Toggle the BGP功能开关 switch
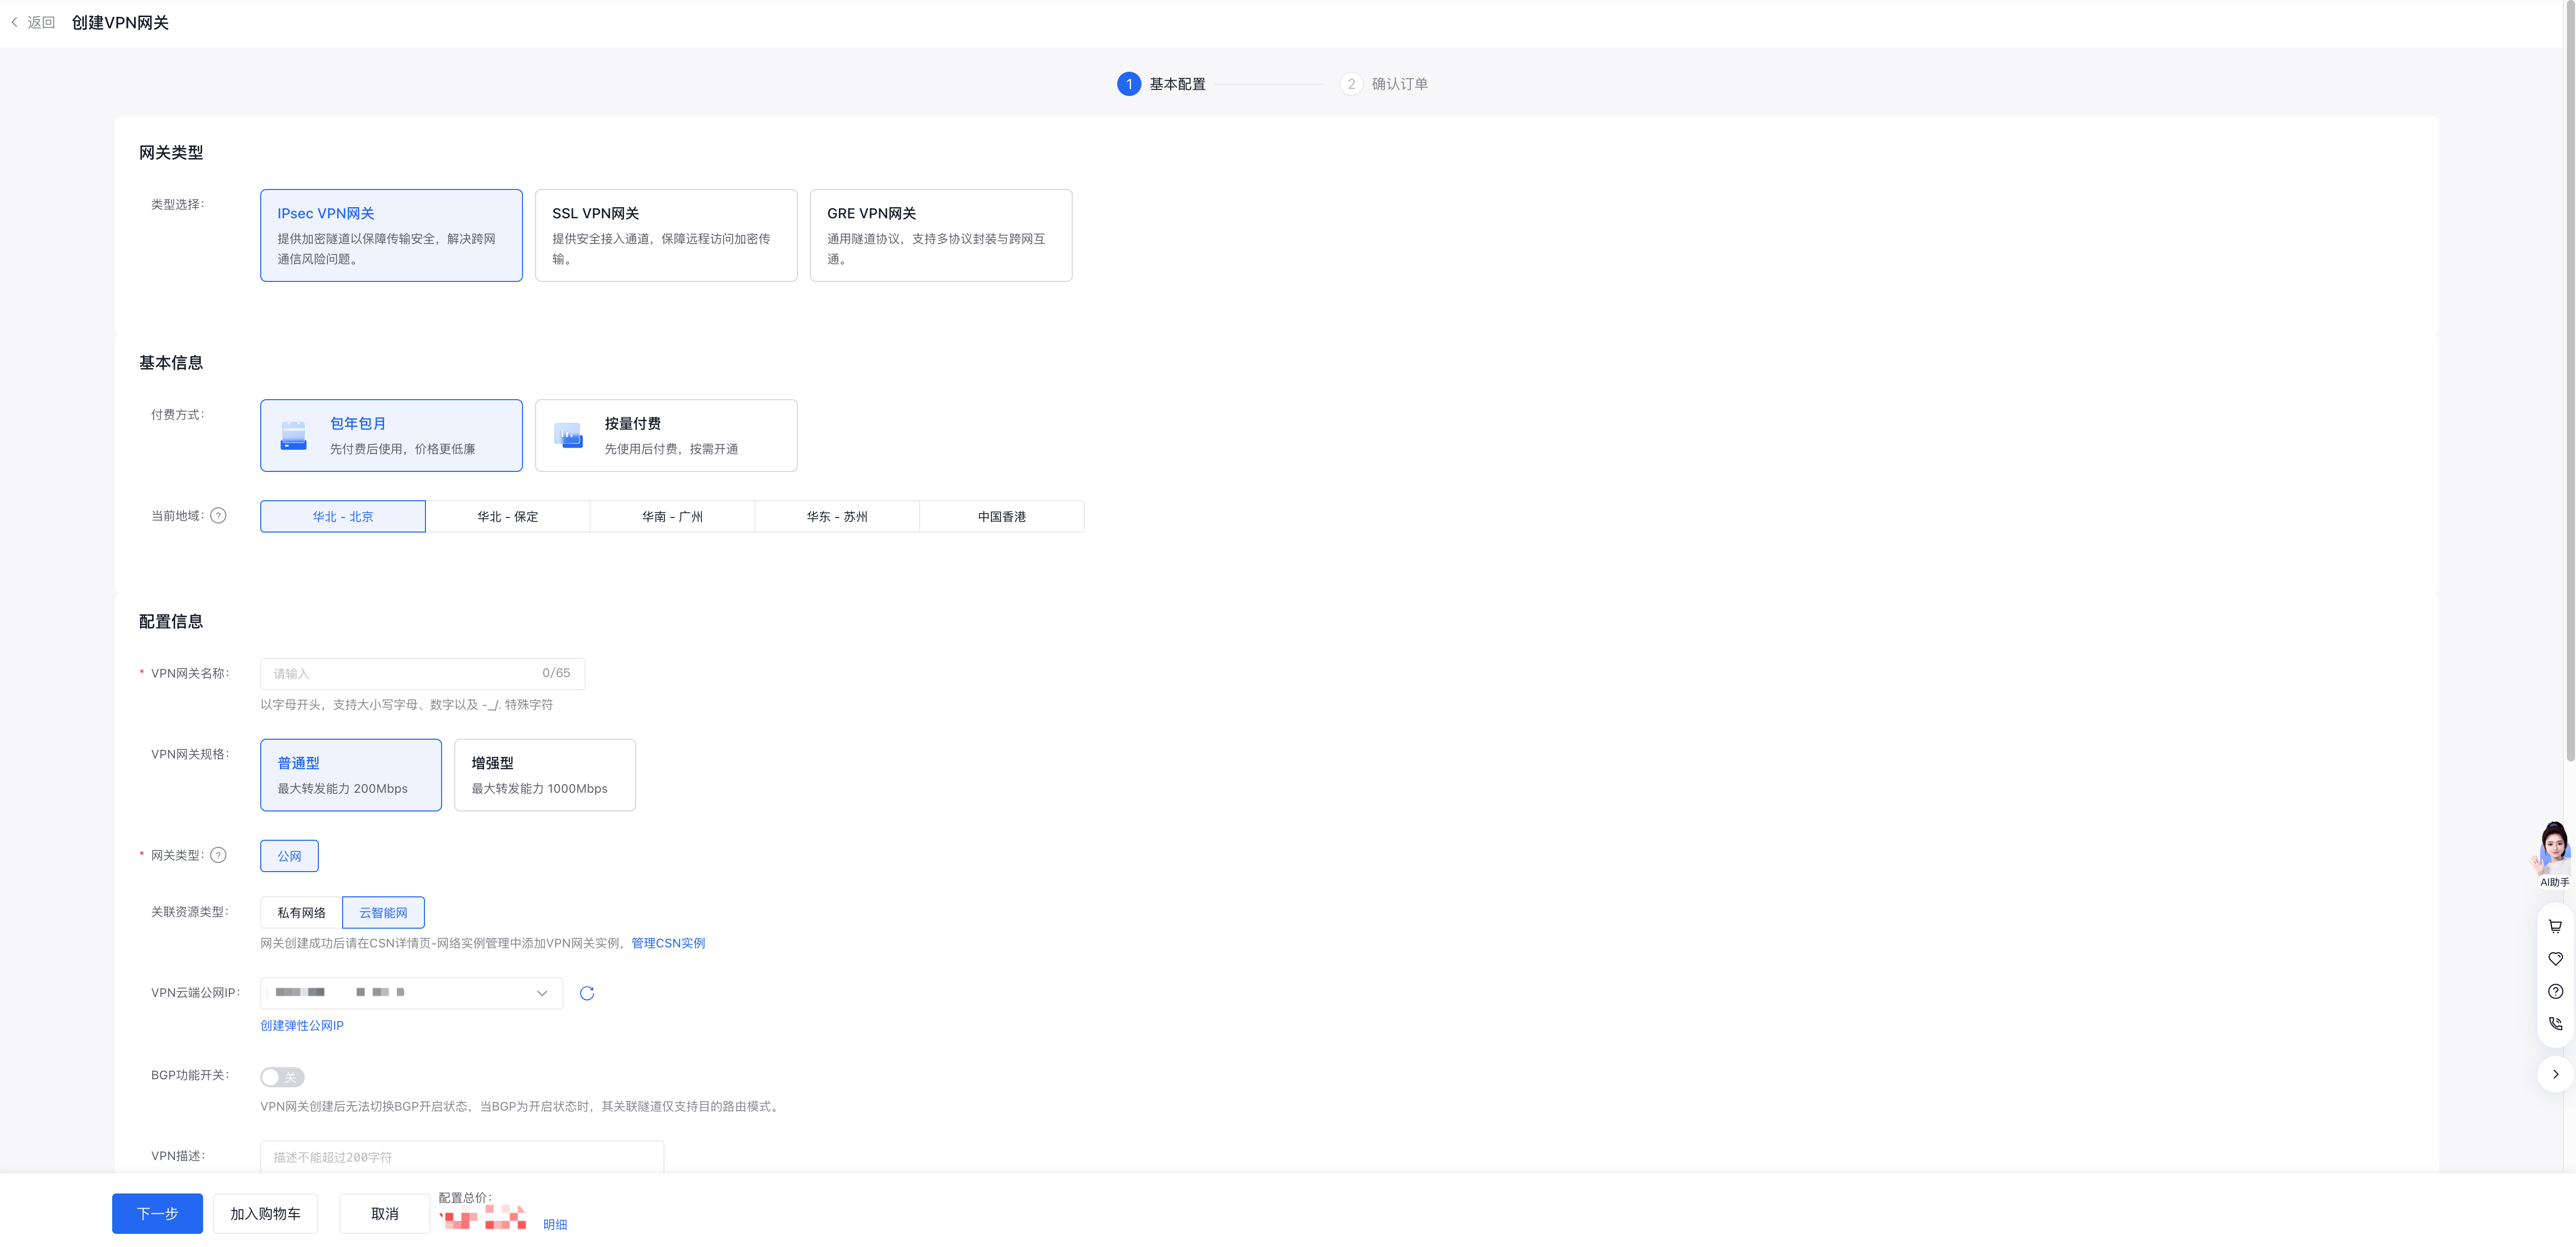 point(282,1077)
